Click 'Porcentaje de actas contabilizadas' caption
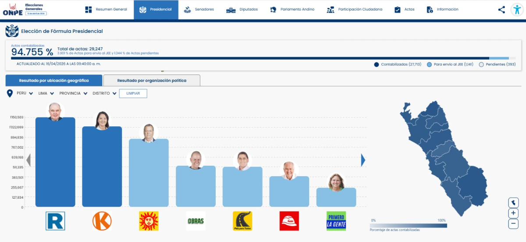Screen dimensions: 526x242 (x=395, y=230)
